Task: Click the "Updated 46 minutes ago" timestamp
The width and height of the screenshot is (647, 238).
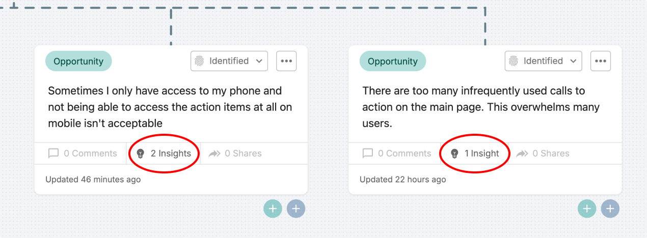Action: (93, 180)
